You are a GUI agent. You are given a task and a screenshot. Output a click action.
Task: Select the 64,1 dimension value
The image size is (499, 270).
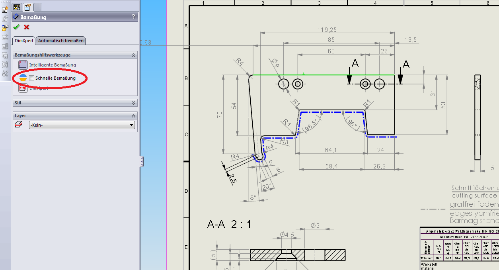click(331, 150)
